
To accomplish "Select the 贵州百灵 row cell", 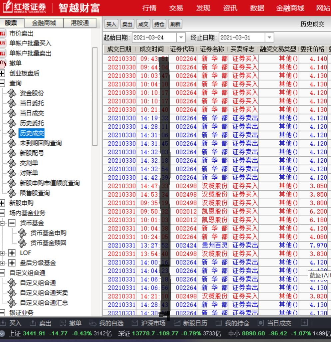I will point(214,246).
